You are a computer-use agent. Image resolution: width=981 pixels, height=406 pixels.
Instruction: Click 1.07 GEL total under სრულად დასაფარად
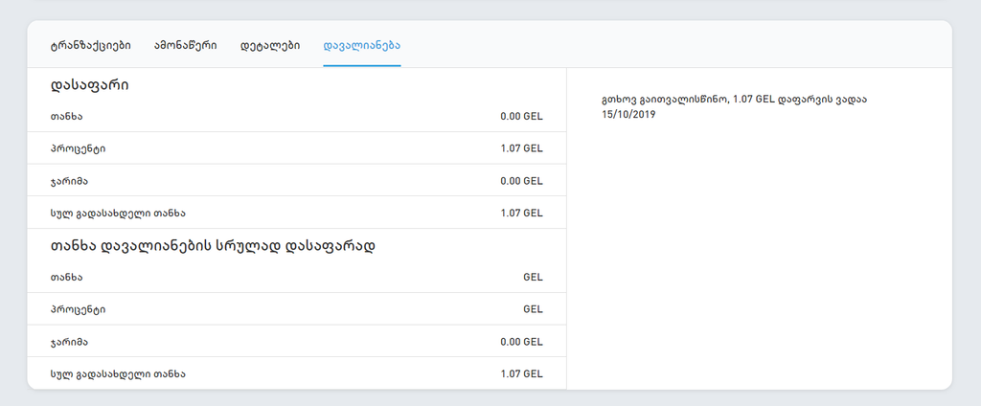pyautogui.click(x=521, y=374)
